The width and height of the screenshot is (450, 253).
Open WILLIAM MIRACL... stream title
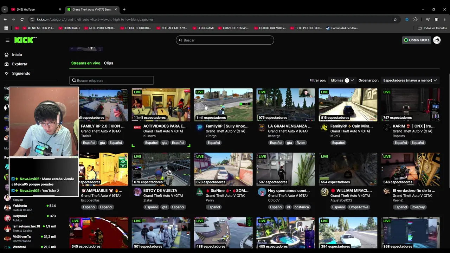(351, 190)
